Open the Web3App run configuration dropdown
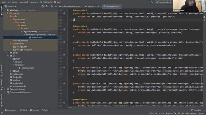 coord(164,2)
